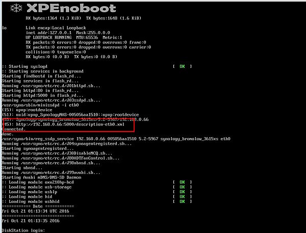Screen dimensions: 306x233
Task: Click 'Running J98nbnsd.sh' line
Action: [x=51, y=163]
